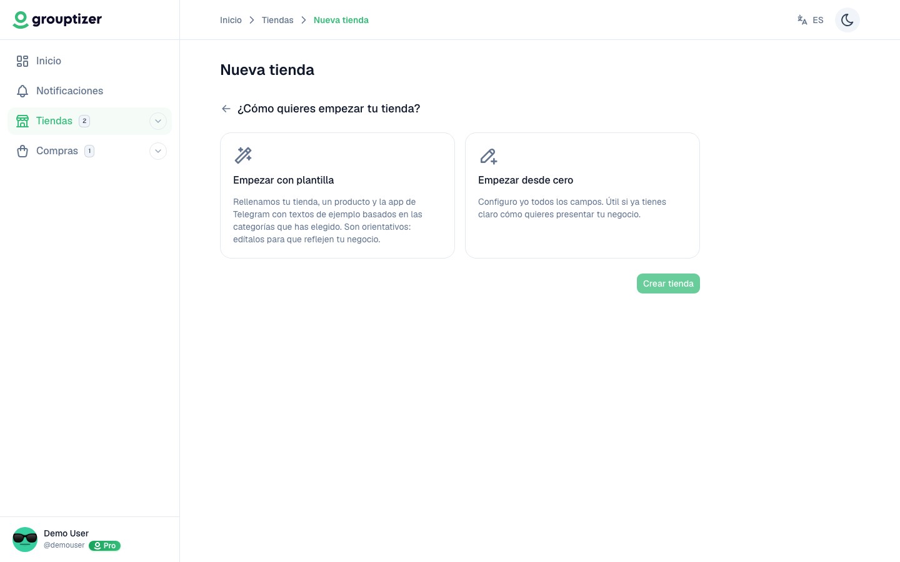This screenshot has width=900, height=562.
Task: Click the Inicio dashboard grid icon
Action: pos(22,61)
